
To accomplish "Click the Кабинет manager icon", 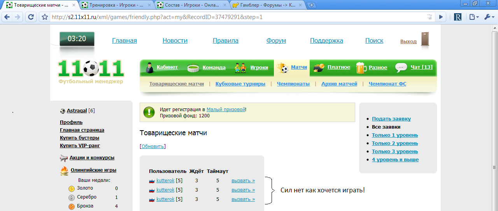I will [x=150, y=68].
